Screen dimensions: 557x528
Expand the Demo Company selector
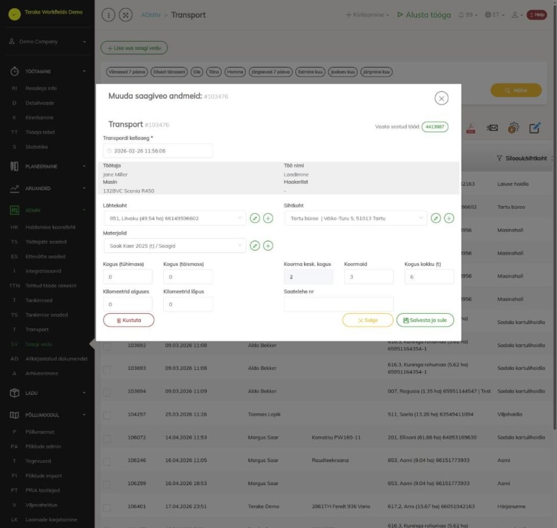coord(48,41)
